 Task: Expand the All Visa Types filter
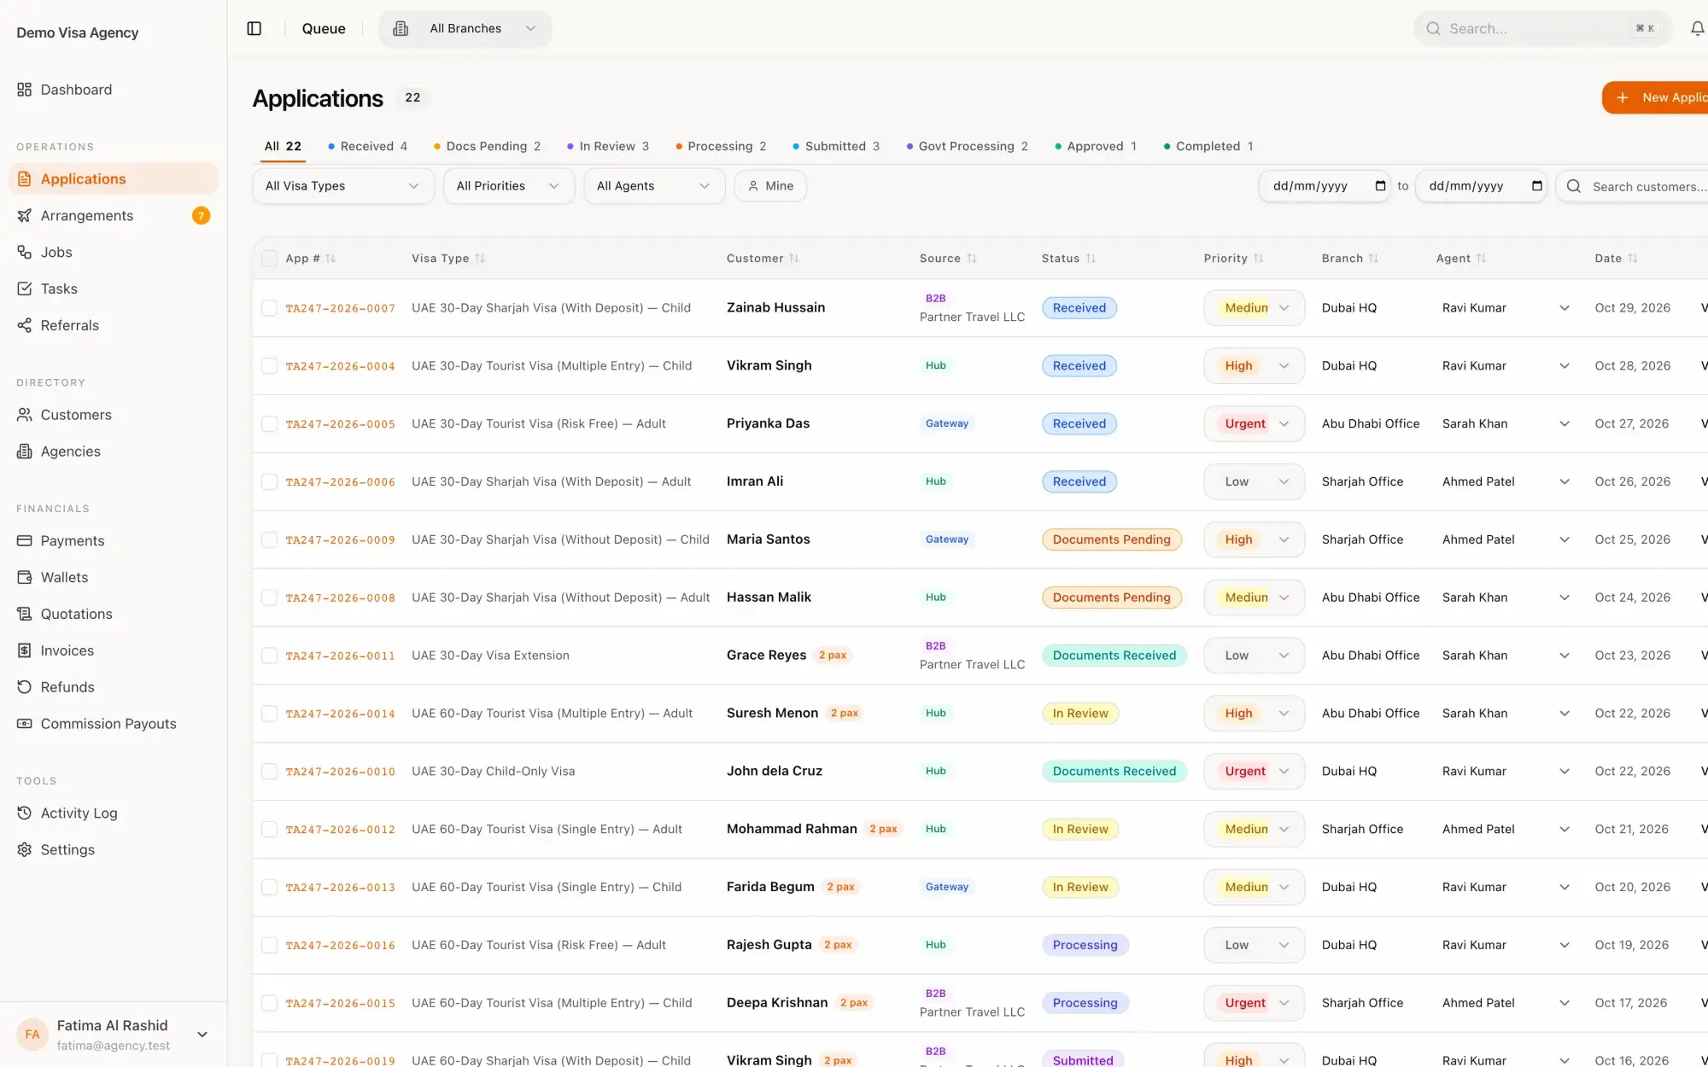click(x=342, y=186)
